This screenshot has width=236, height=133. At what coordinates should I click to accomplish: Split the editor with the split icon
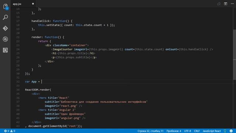click(x=225, y=4)
